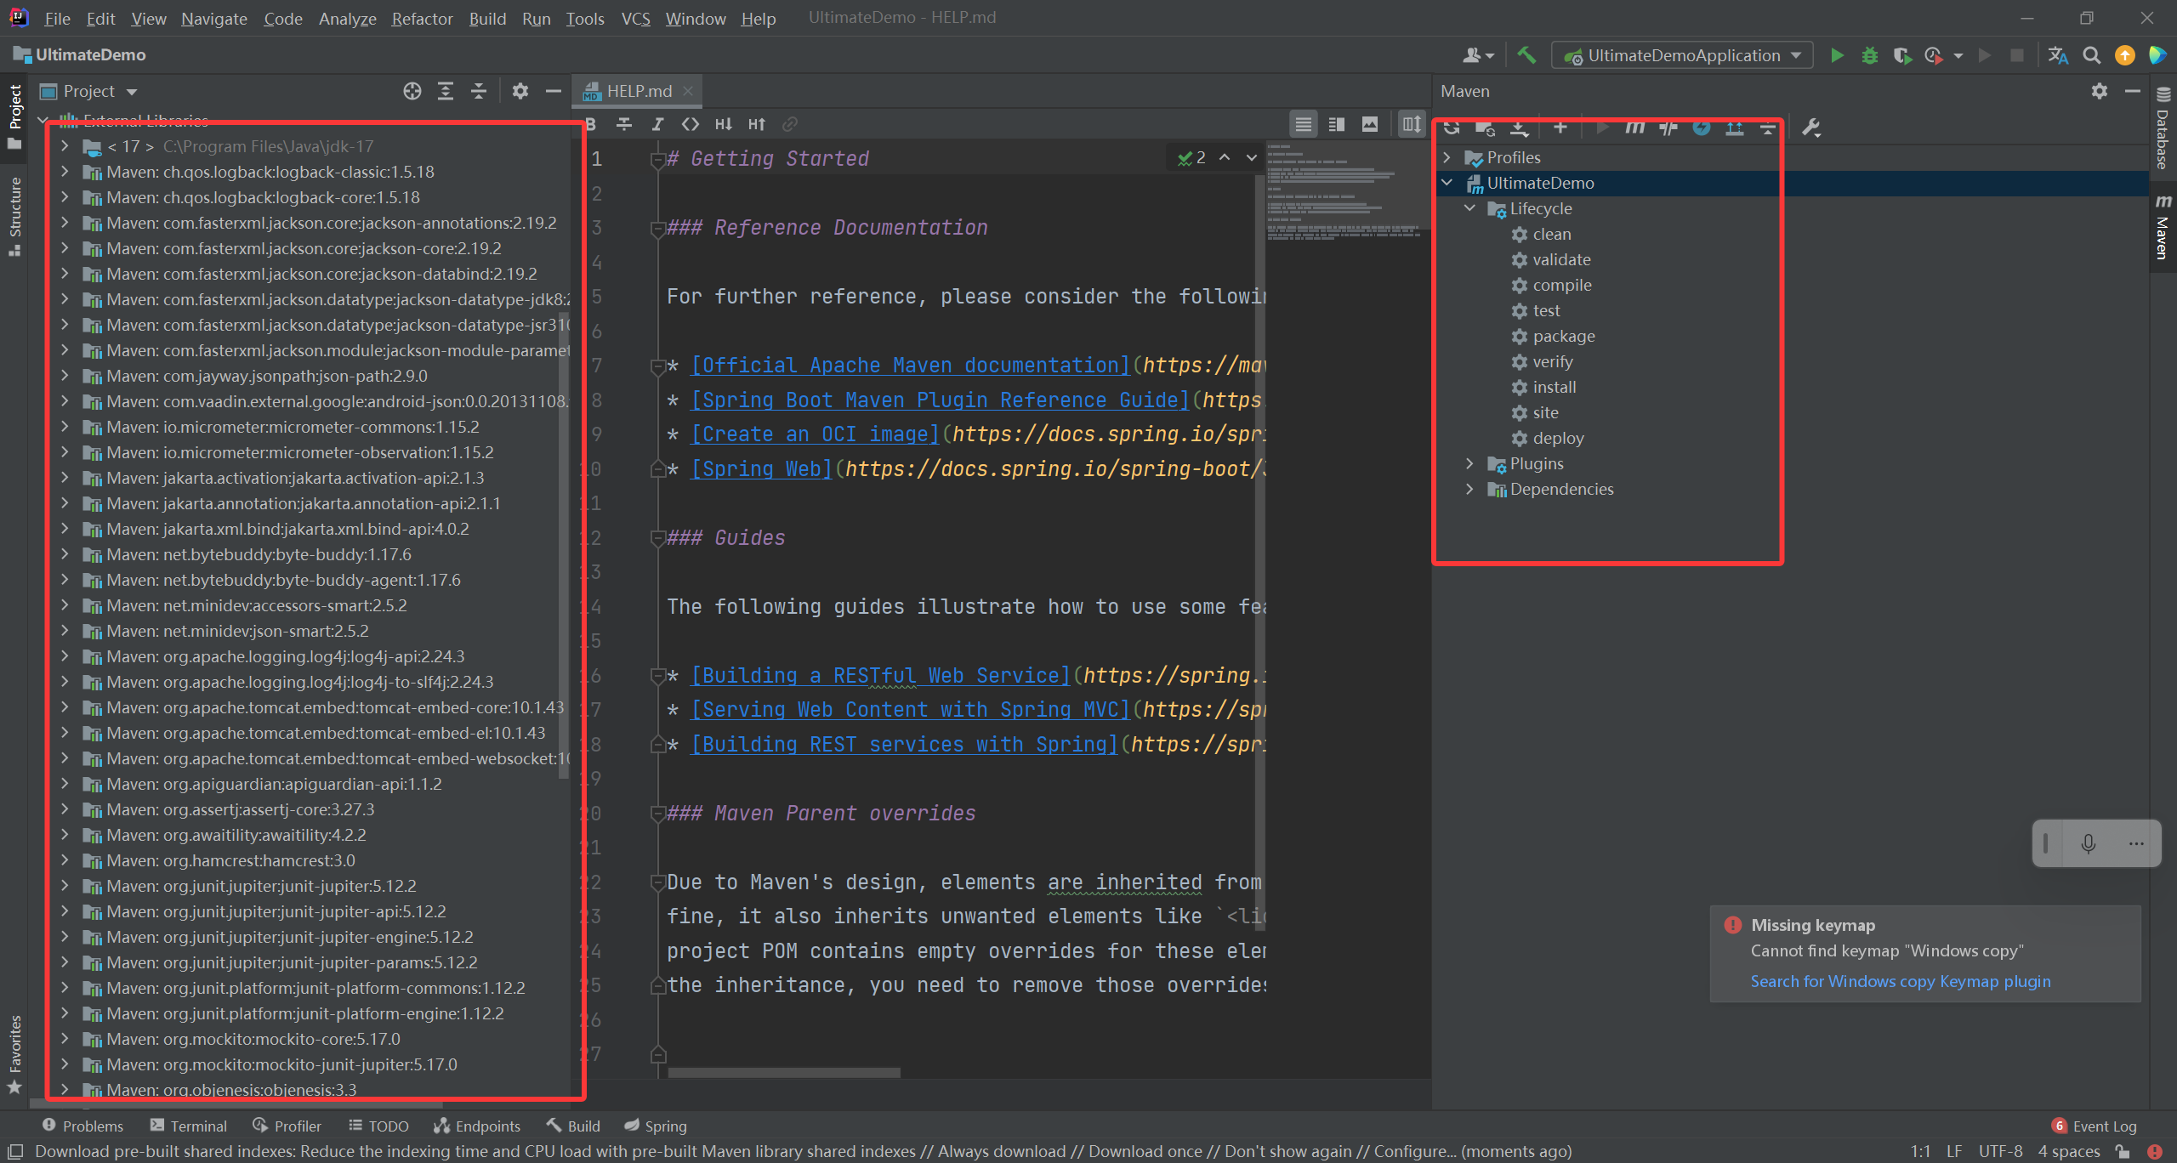Click Expand All icon in Project panel
Viewport: 2177px width, 1163px height.
coord(446,91)
